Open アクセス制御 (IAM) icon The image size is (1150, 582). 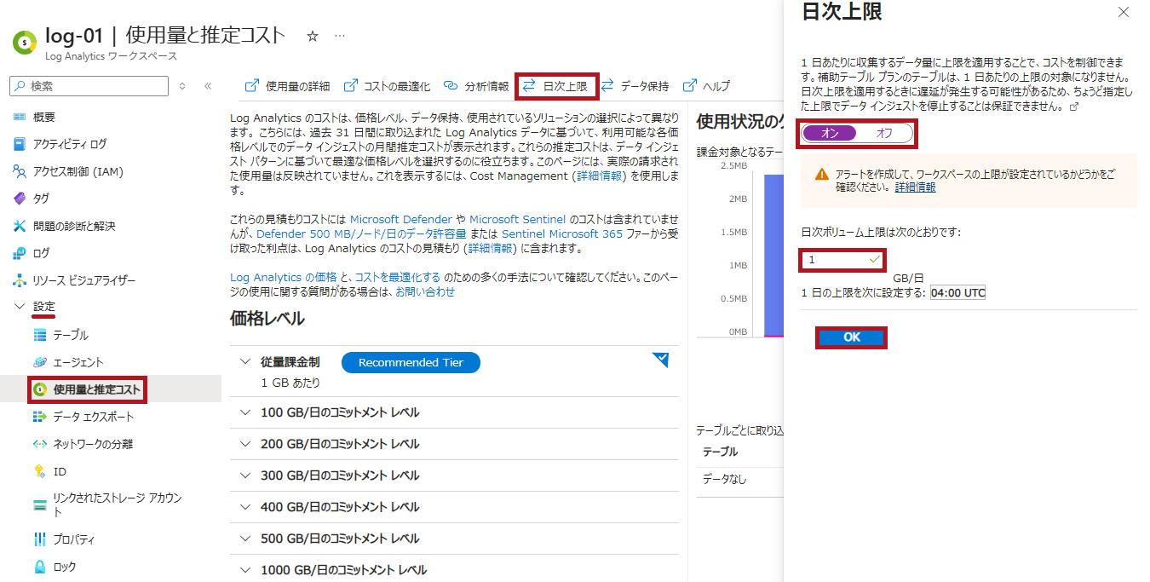click(20, 171)
